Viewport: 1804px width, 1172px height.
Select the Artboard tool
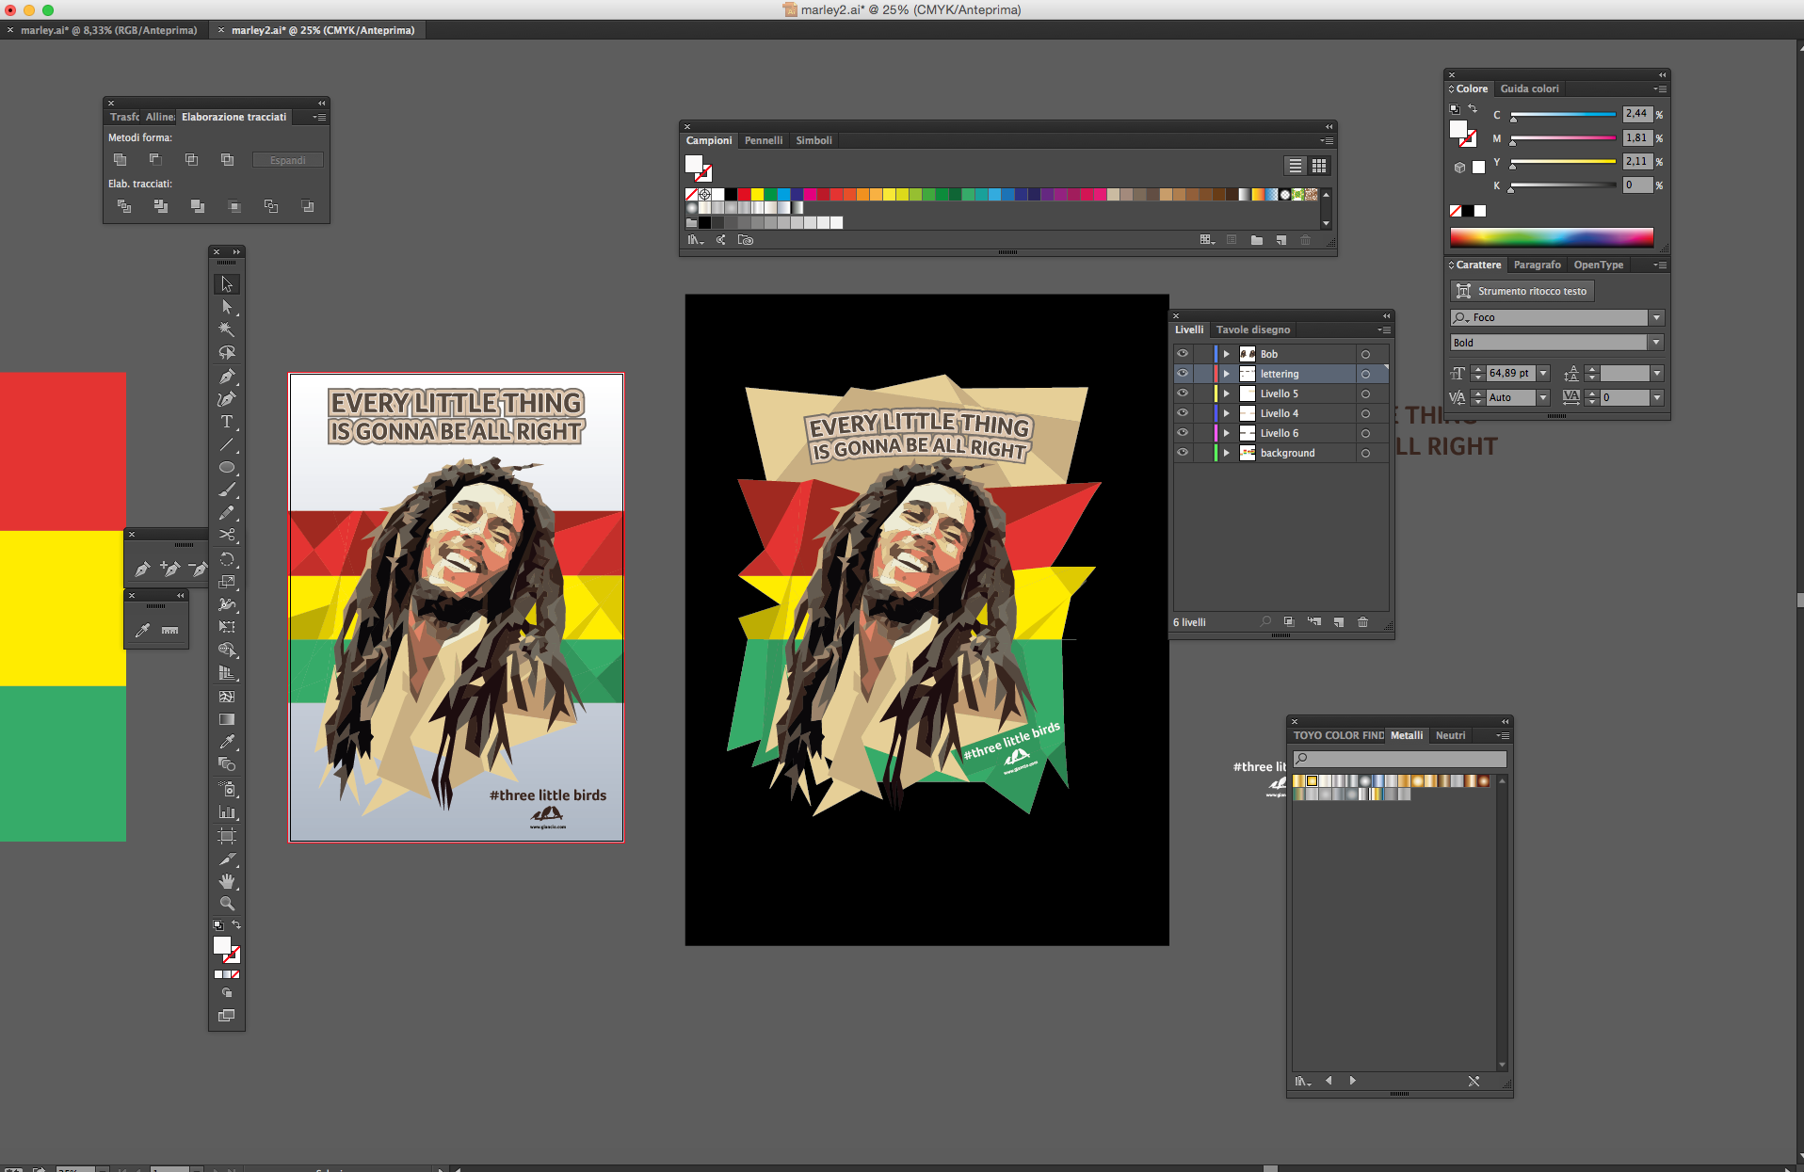[x=227, y=835]
